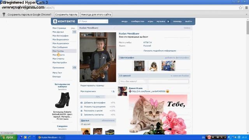Open the third photo thumbnail
This screenshot has width=249, height=140.
tap(168, 66)
